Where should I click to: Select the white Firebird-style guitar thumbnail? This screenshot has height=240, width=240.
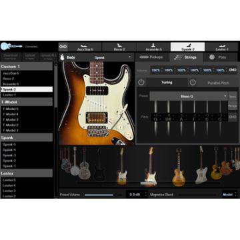tap(201, 165)
